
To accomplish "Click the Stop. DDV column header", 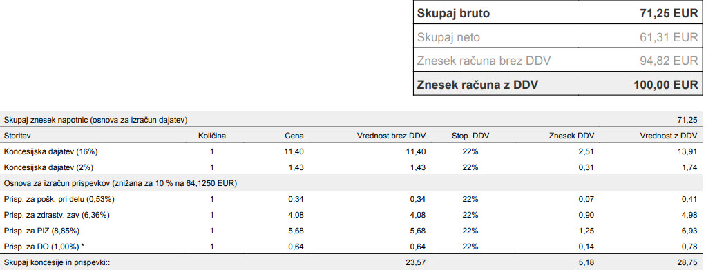I will (x=470, y=136).
